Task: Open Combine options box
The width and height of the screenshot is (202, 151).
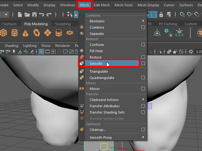Action: [x=143, y=27]
